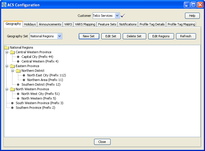
Task: Click the Central Western Province folder icon
Action: click(12, 52)
